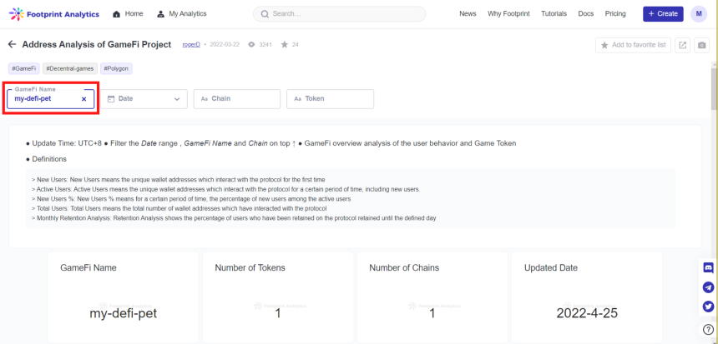
Task: Click the star favorites count icon
Action: 285,45
